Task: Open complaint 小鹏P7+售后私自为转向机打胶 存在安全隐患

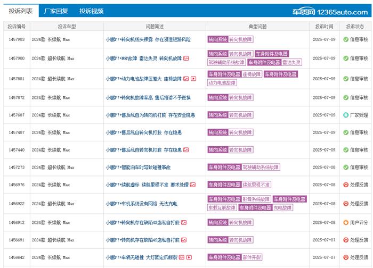Action: tap(150, 115)
